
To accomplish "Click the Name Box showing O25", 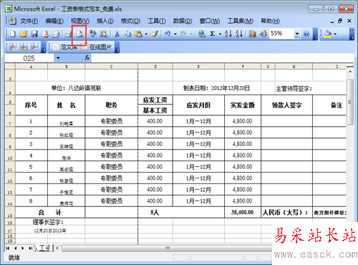I will [x=29, y=58].
